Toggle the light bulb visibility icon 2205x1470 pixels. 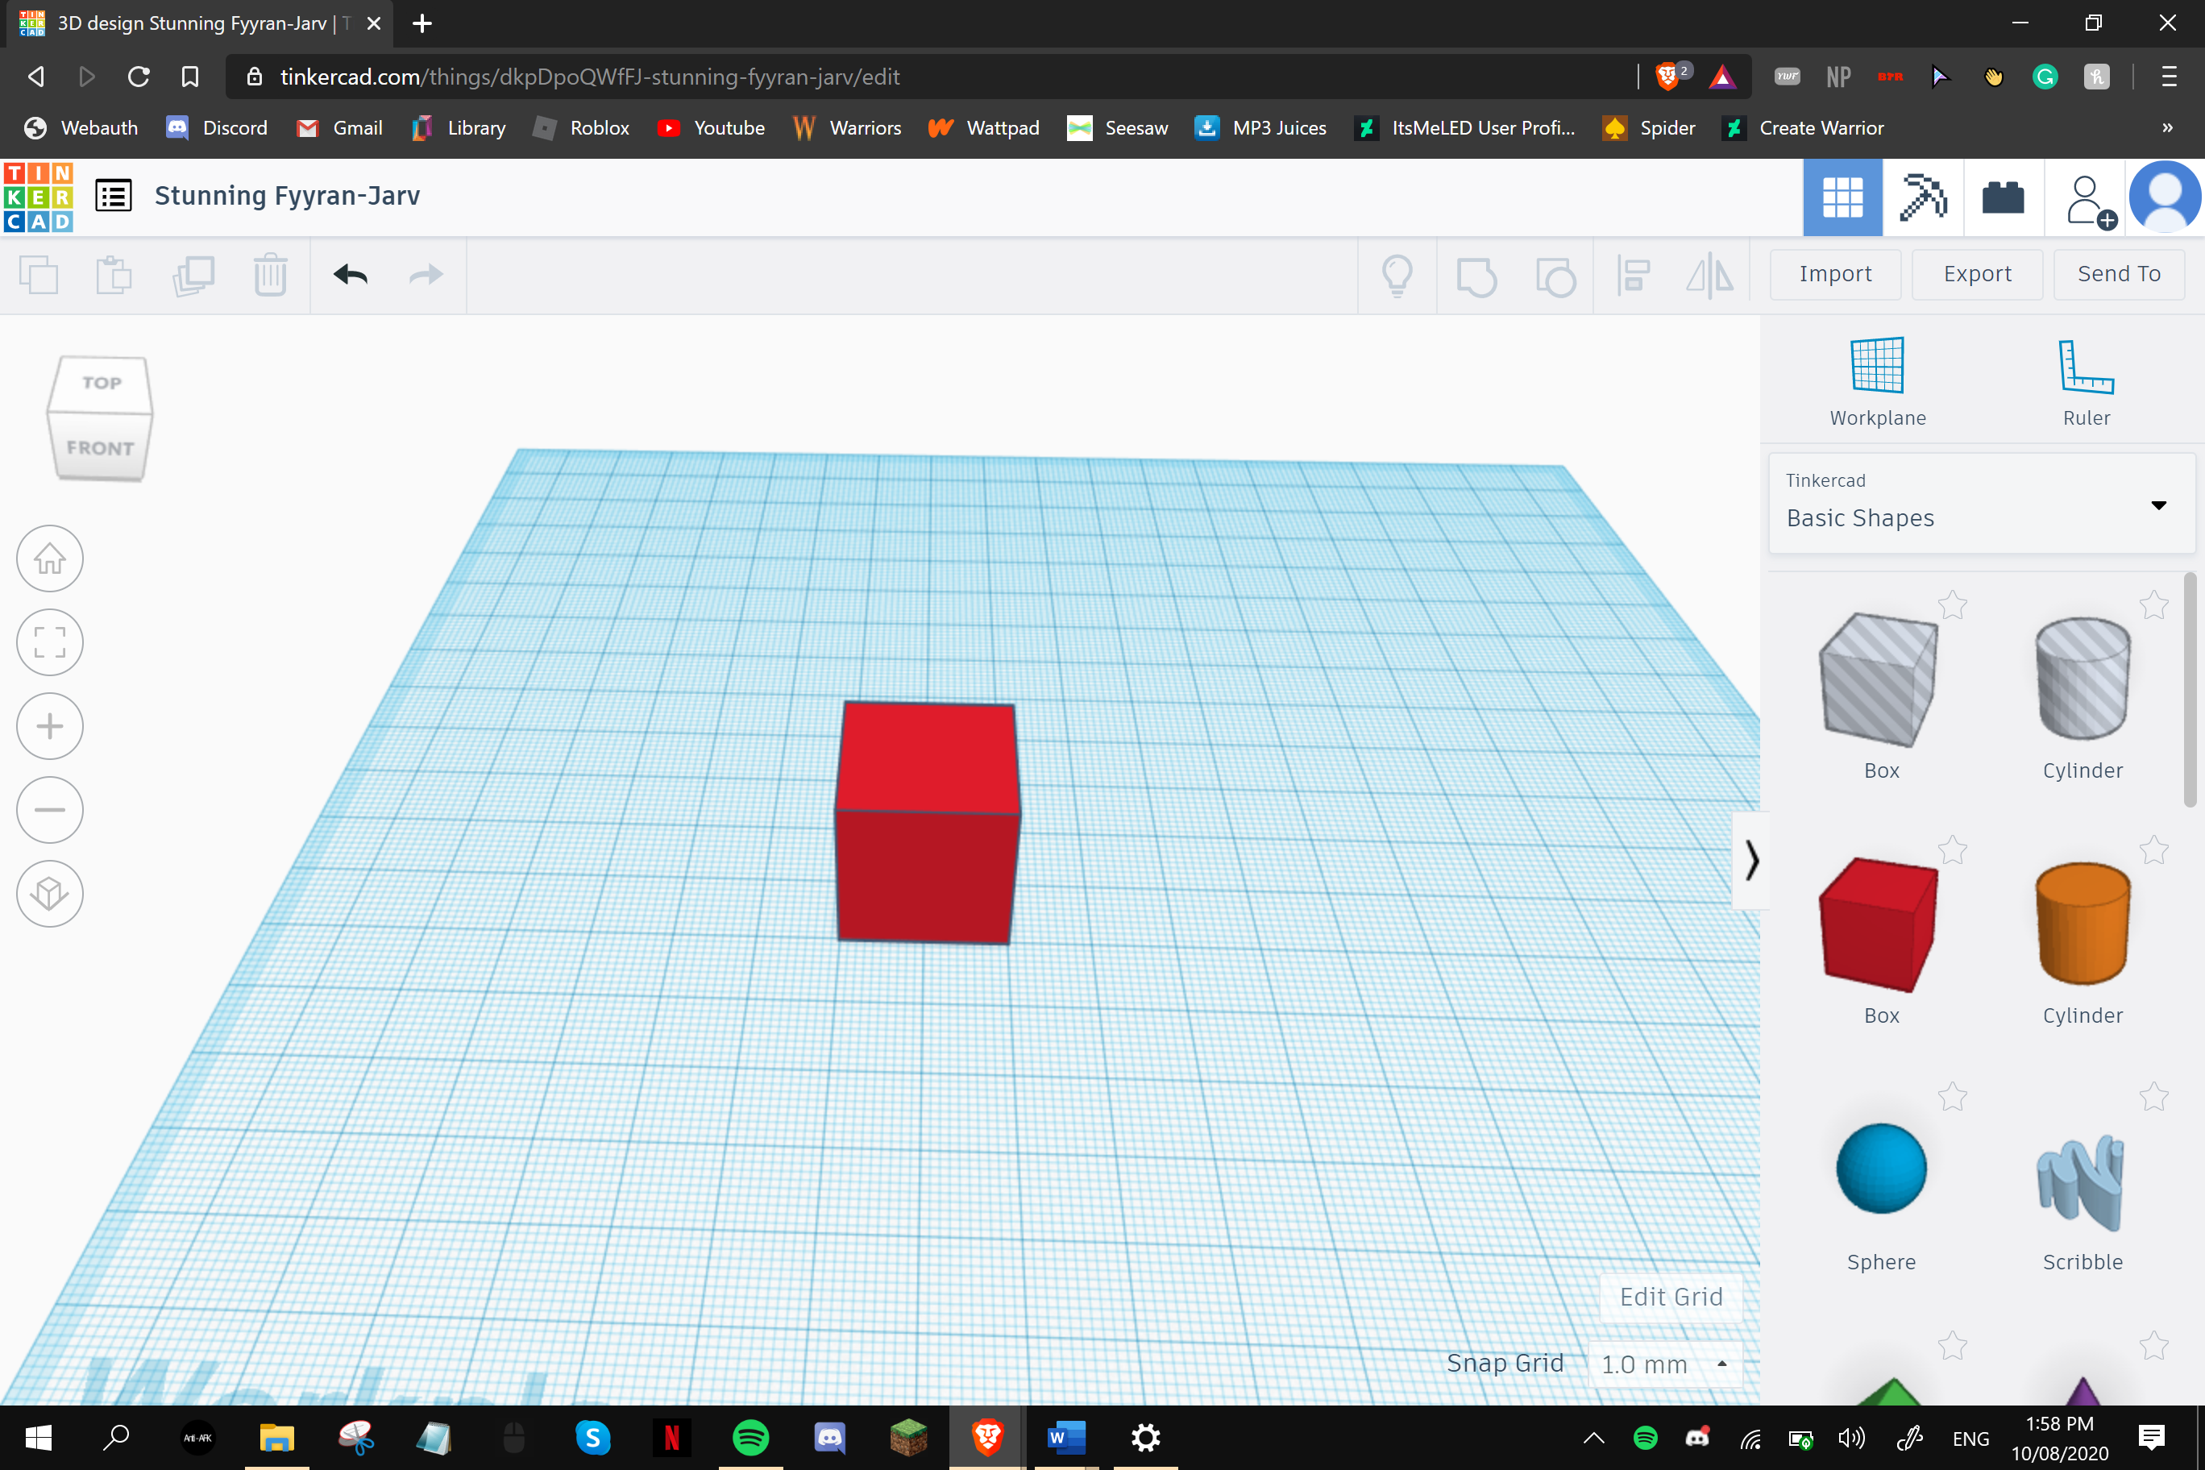(1397, 274)
